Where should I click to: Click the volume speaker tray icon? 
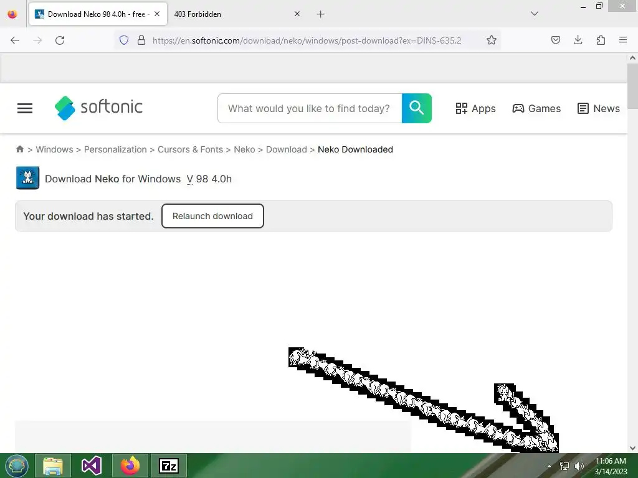(579, 466)
